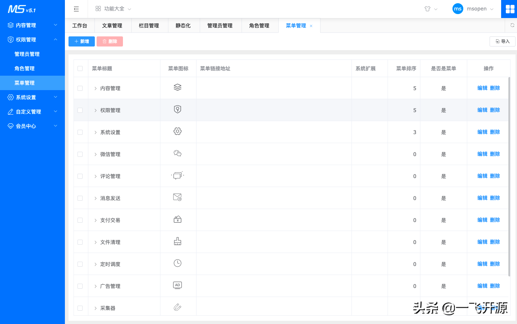Click the blue grid icon at top right
The width and height of the screenshot is (517, 324).
tap(509, 9)
